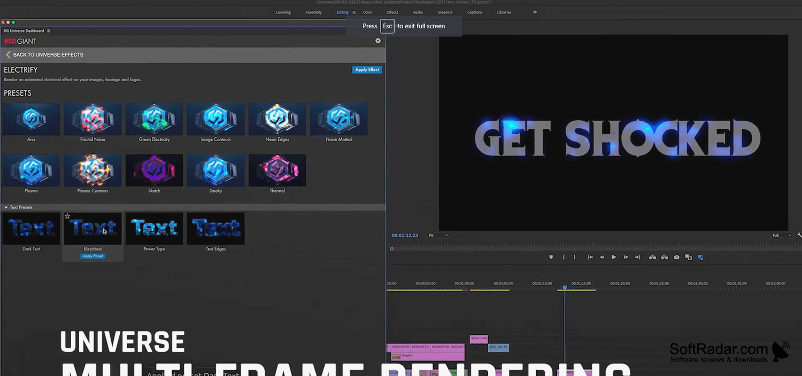Step back one frame
The image size is (802, 376).
click(602, 257)
